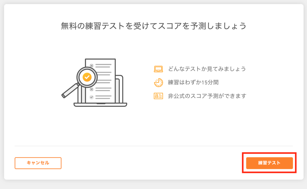The height and width of the screenshot is (189, 307).
Task: Click the laptop screen edge right of the document
Action: click(119, 89)
